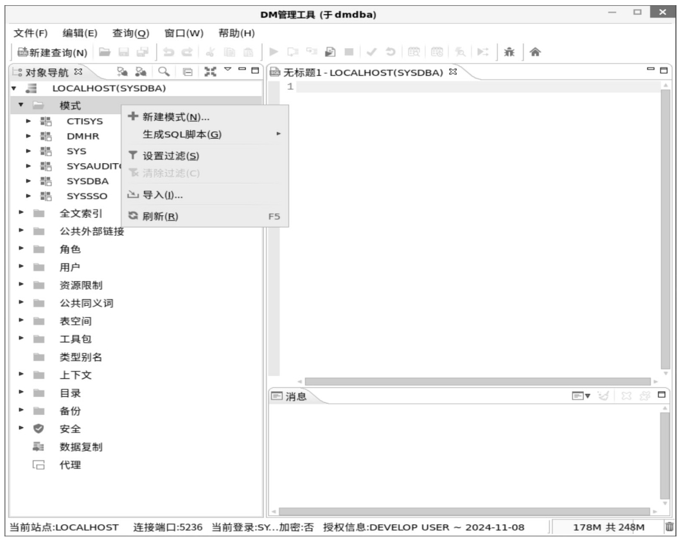
Task: Click the editor's horizontal scrollbar
Action: click(475, 382)
